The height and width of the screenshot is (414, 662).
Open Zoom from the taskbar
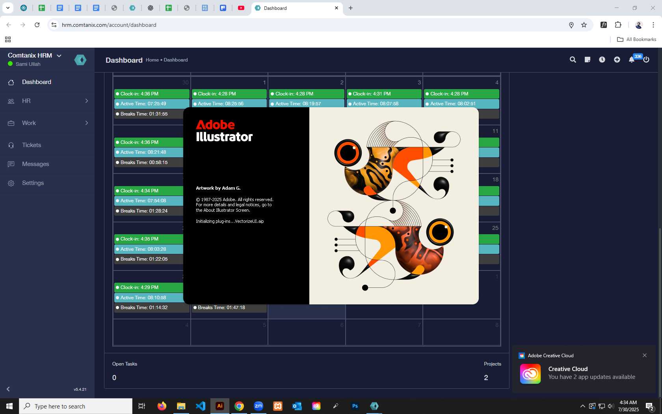pyautogui.click(x=258, y=406)
